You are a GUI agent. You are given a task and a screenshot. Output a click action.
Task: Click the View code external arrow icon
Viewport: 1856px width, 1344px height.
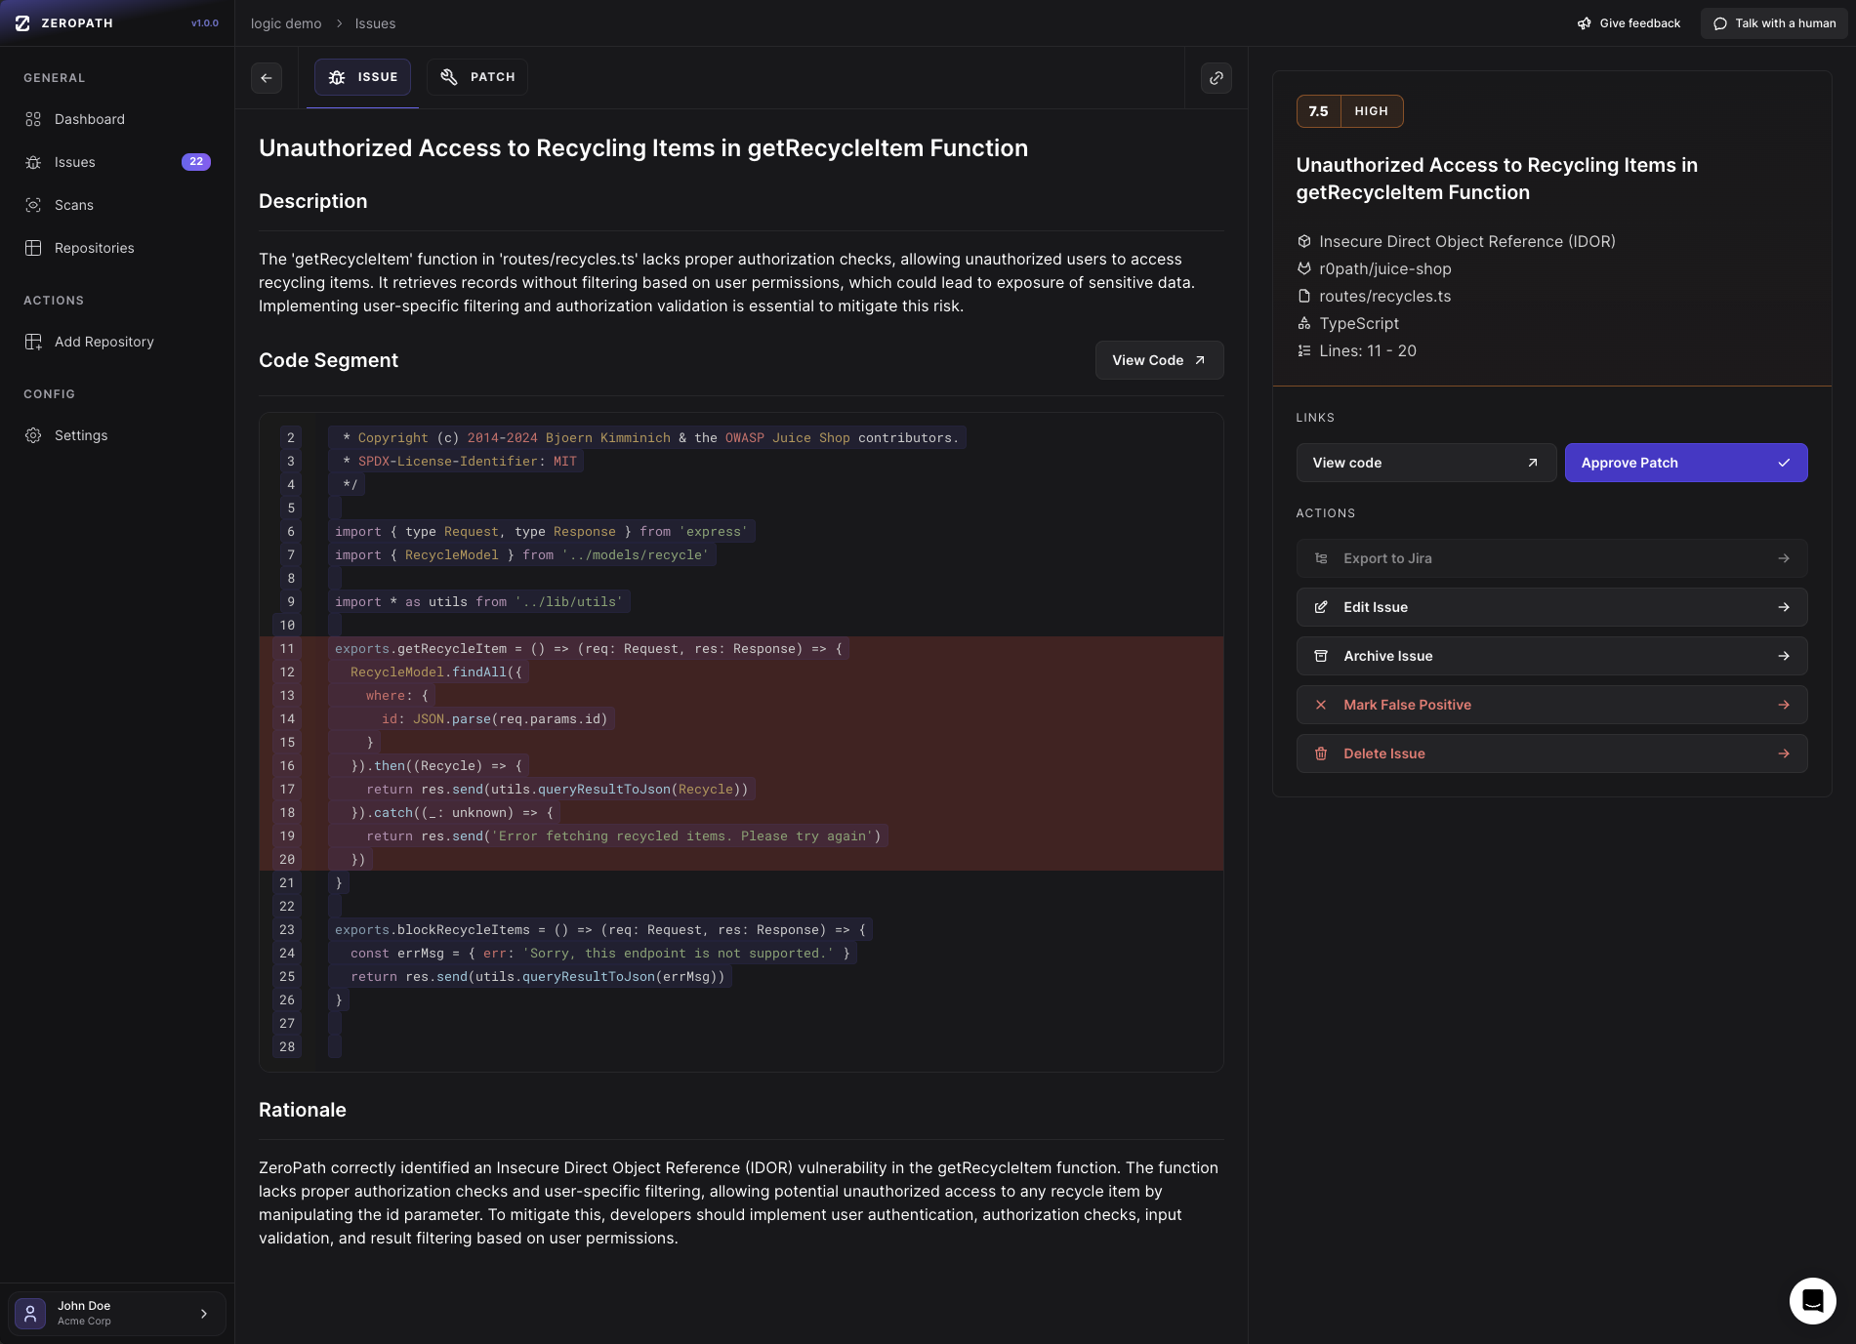[1533, 463]
